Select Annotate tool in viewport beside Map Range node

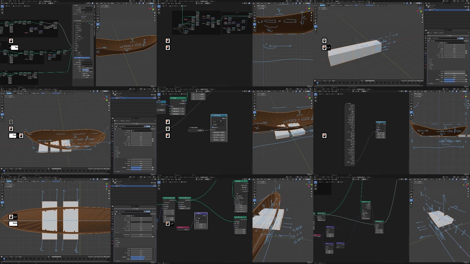(x=255, y=112)
